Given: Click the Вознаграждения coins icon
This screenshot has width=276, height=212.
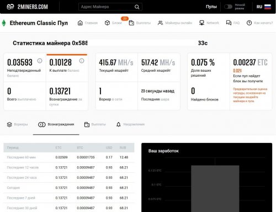Looking at the screenshot, I should coord(42,124).
